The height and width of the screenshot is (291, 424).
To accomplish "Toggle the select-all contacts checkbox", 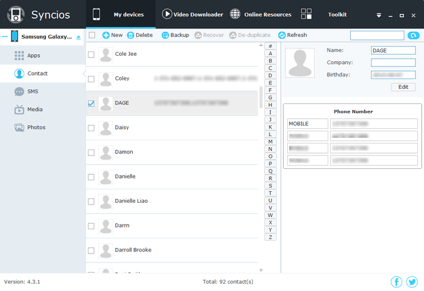I will tap(92, 35).
